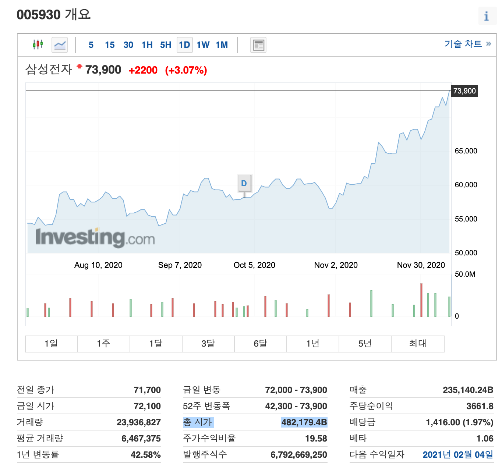This screenshot has height=468, width=502.
Task: Select the 5H interval
Action: click(x=166, y=45)
